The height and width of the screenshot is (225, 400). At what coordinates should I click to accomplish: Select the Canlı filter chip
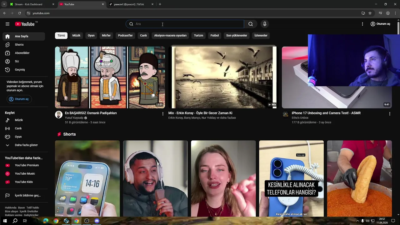[x=143, y=36]
